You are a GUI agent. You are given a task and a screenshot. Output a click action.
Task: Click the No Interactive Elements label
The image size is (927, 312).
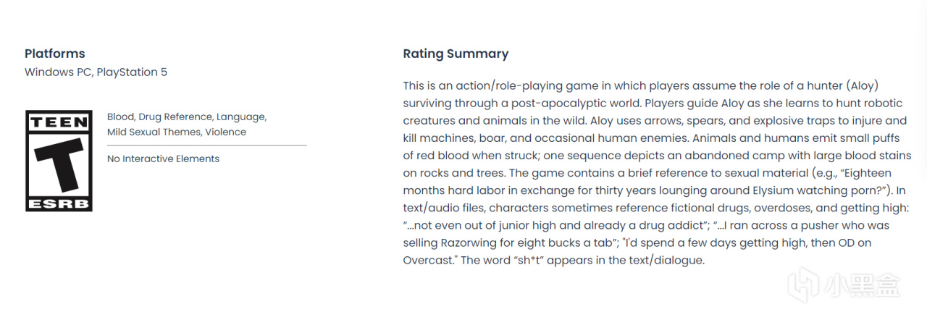point(163,159)
